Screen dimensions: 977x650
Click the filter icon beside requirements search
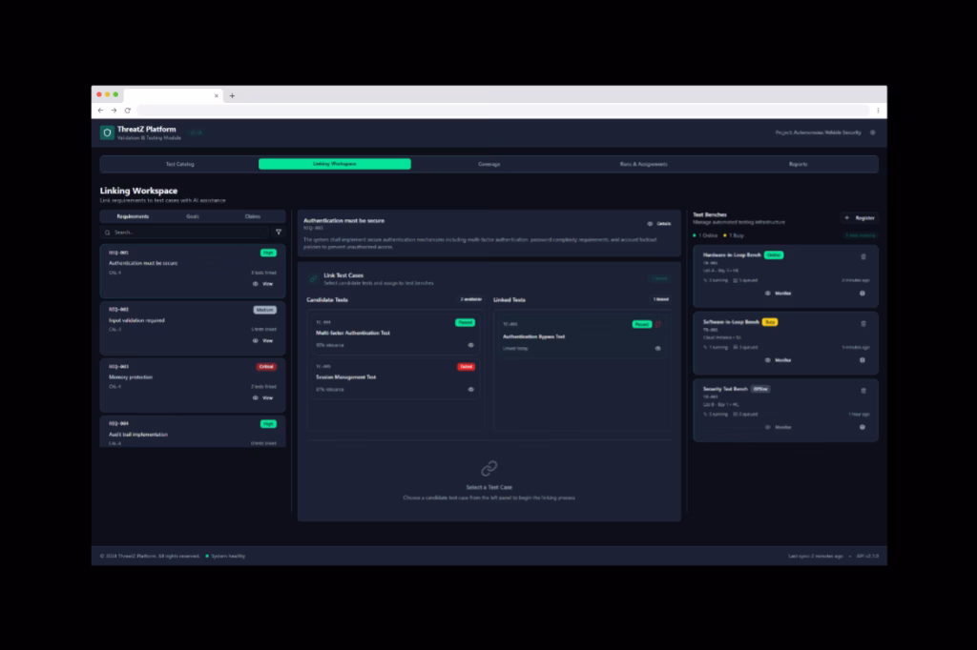(x=279, y=232)
